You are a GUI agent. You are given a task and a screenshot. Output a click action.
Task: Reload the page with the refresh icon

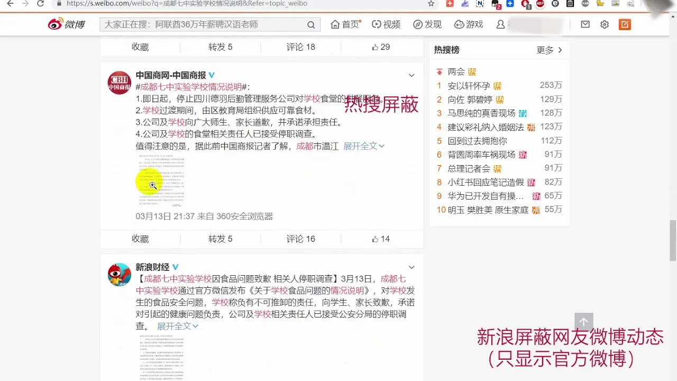point(41,4)
